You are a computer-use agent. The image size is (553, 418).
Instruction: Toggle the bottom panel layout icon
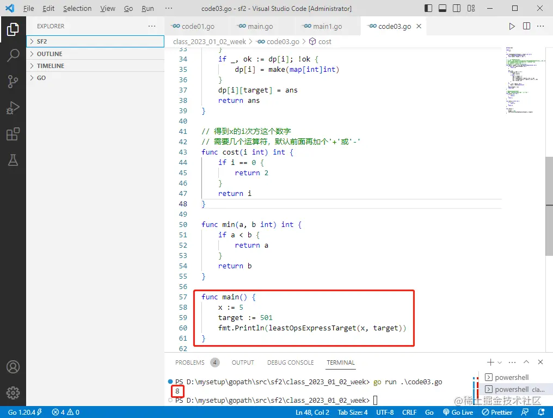pyautogui.click(x=443, y=8)
